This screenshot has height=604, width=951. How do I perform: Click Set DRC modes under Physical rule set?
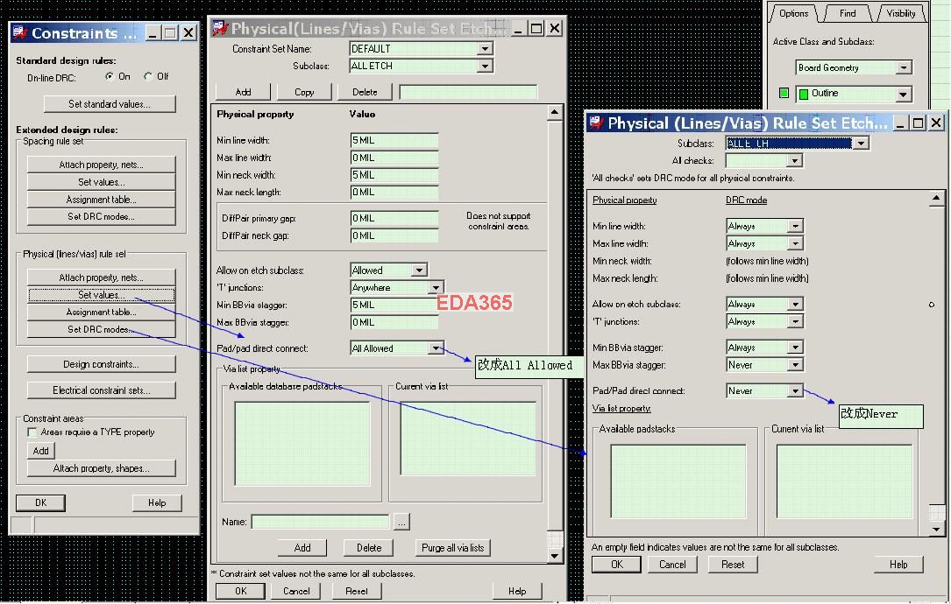point(102,329)
